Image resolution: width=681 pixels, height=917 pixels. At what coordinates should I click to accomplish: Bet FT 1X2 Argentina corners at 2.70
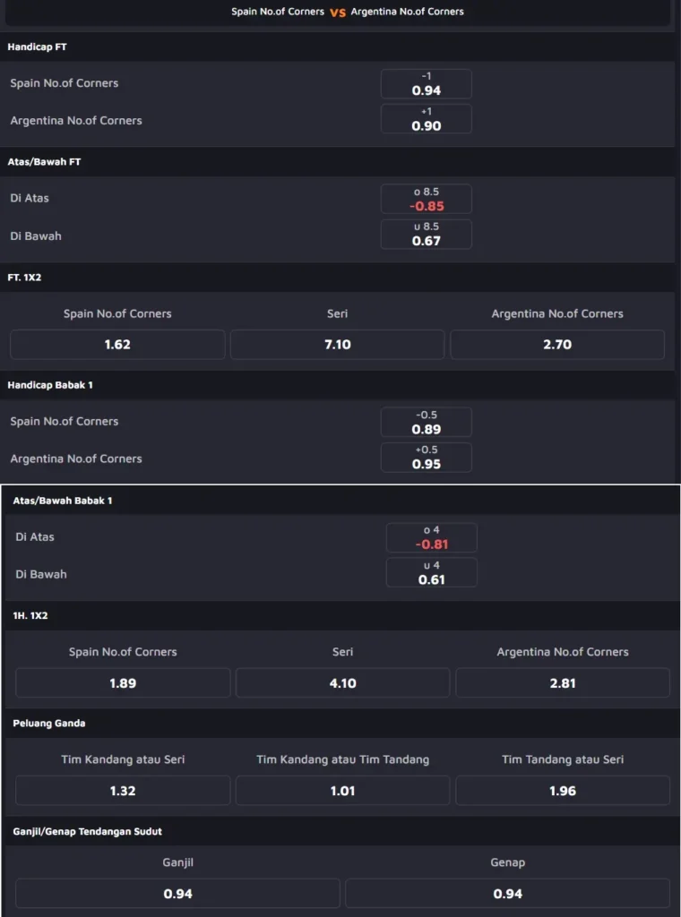557,345
